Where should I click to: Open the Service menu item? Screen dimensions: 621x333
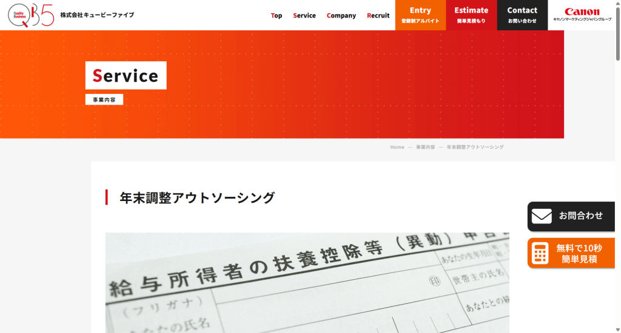[304, 15]
